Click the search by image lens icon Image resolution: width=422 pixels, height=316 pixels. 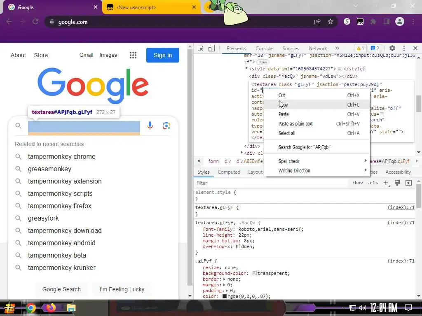click(x=166, y=125)
